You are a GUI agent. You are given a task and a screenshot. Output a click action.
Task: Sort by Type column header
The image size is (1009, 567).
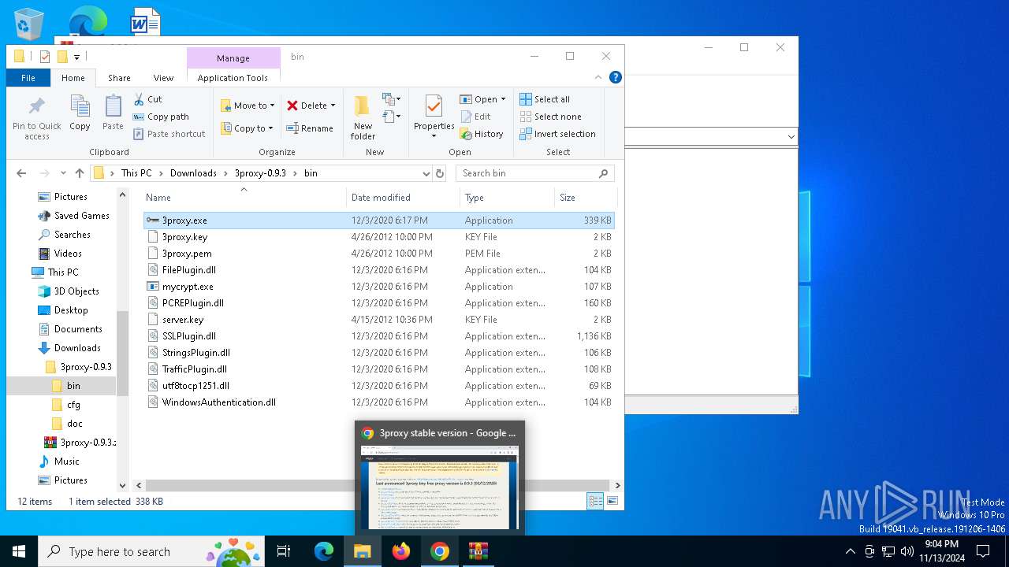[x=507, y=198]
